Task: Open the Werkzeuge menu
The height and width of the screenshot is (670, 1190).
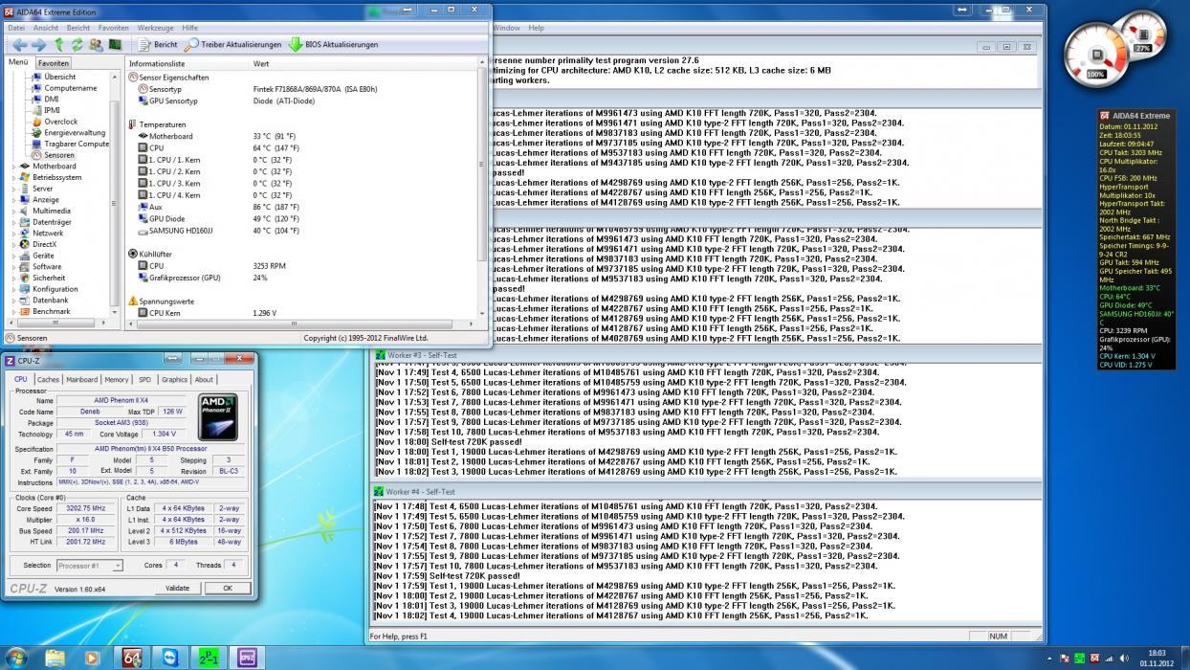Action: click(x=155, y=28)
